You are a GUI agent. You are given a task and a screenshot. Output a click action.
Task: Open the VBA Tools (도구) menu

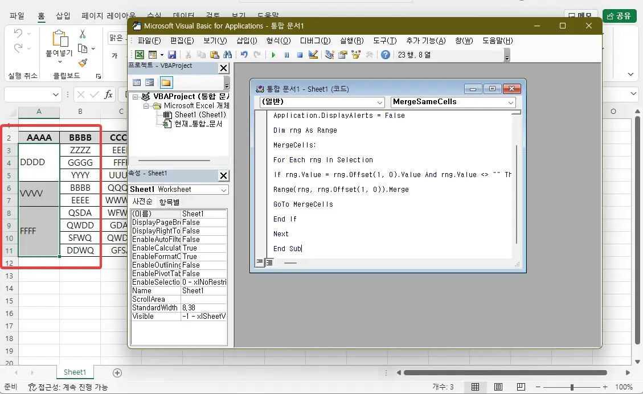pos(384,40)
